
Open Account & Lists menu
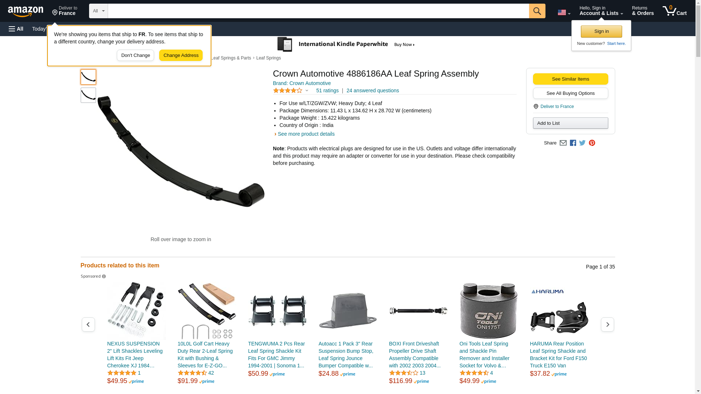click(x=601, y=11)
